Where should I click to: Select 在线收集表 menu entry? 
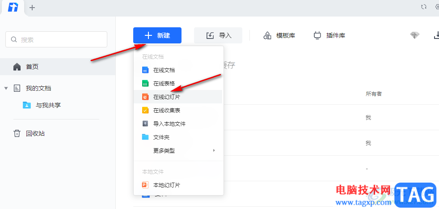178,111
